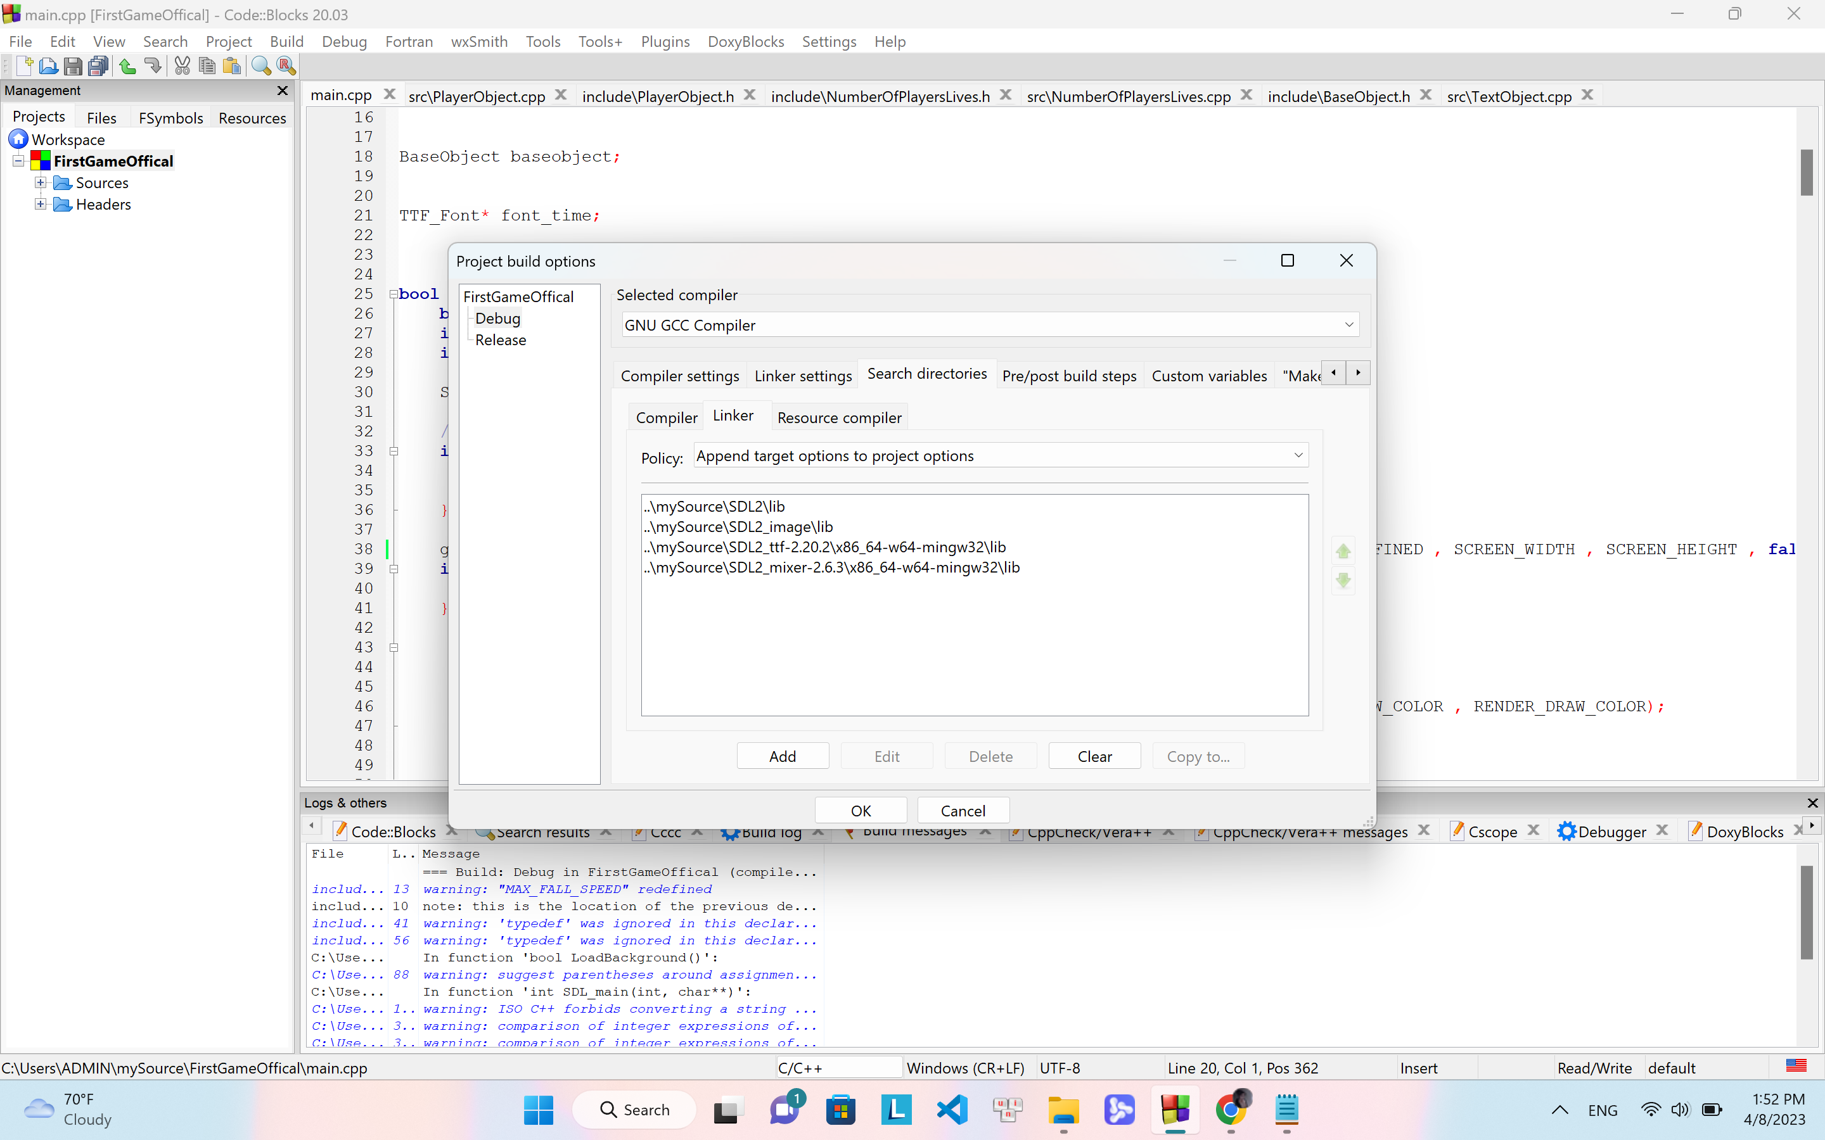Open Windows Start menu
This screenshot has height=1140, width=1825.
coord(539,1110)
